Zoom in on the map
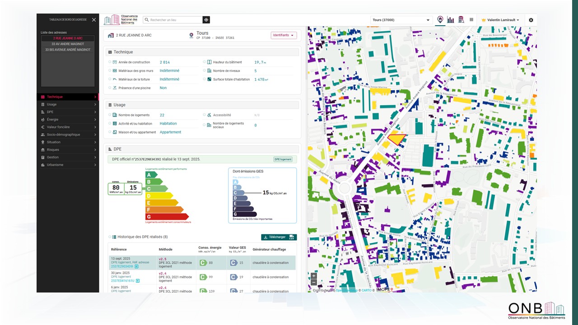This screenshot has width=578, height=325. (314, 276)
